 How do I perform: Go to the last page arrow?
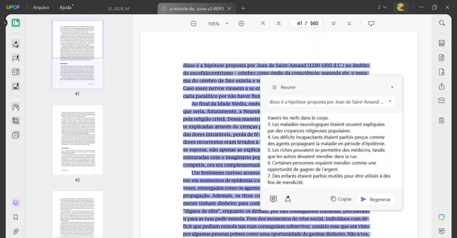(x=349, y=24)
